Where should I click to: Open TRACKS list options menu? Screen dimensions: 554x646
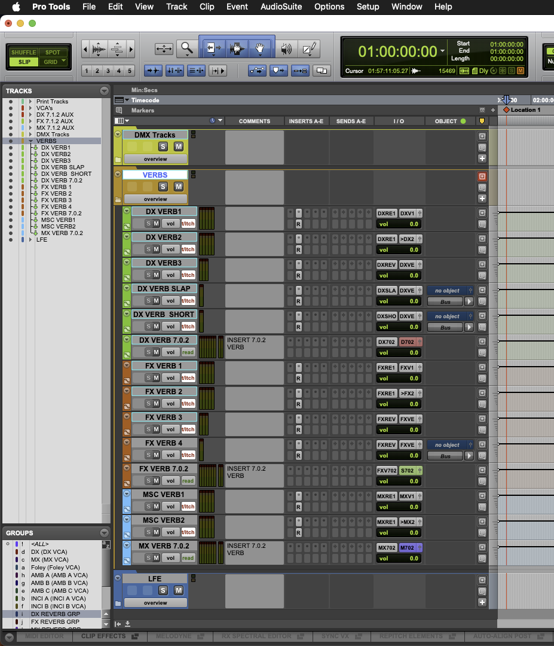[104, 91]
